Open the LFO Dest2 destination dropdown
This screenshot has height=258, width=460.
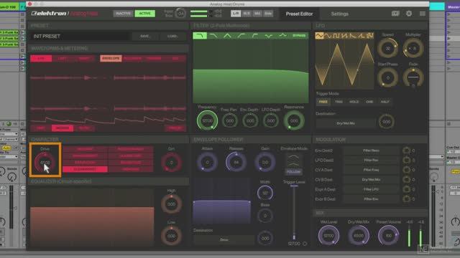tap(371, 160)
